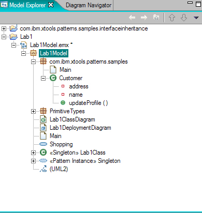The height and width of the screenshot is (213, 202).
Task: Click the Lab1DeploymentDiagram icon
Action: (43, 128)
